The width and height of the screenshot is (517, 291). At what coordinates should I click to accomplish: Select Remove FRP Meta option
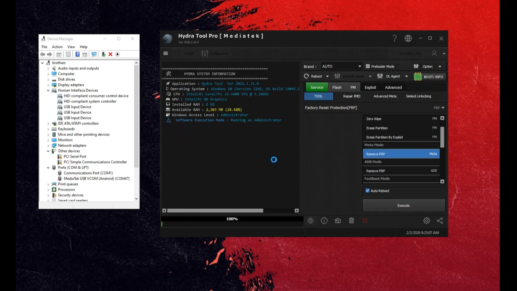click(401, 154)
